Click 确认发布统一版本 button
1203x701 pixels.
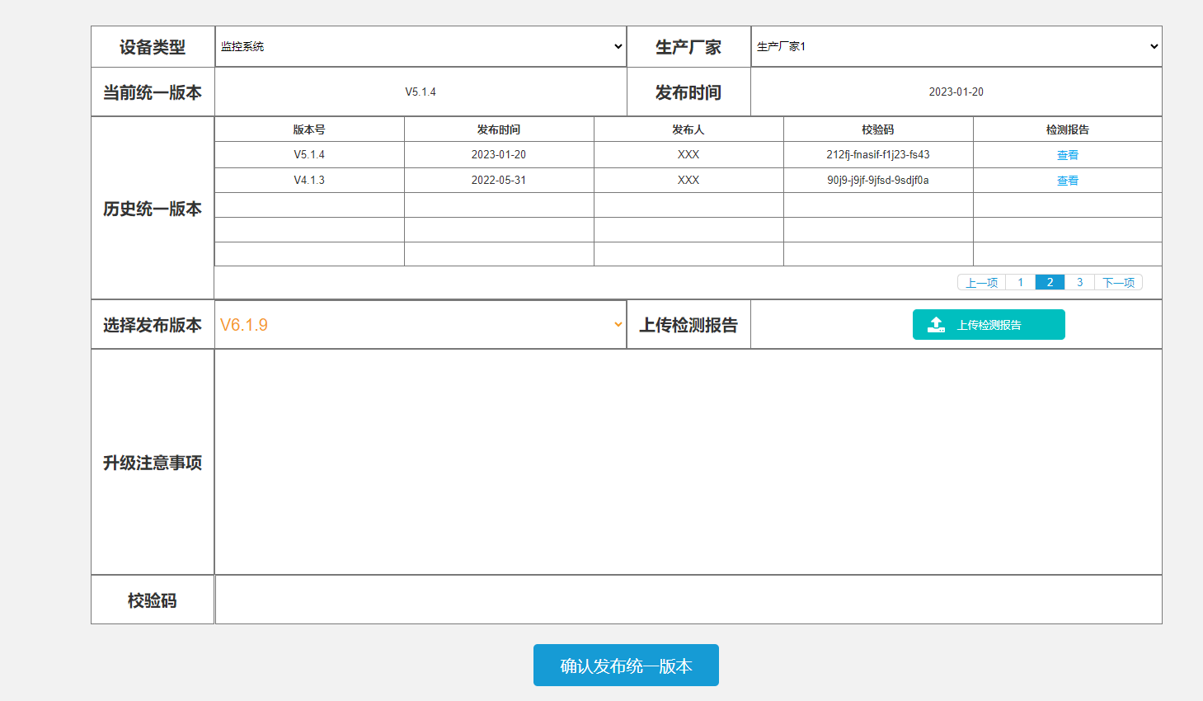(x=626, y=666)
